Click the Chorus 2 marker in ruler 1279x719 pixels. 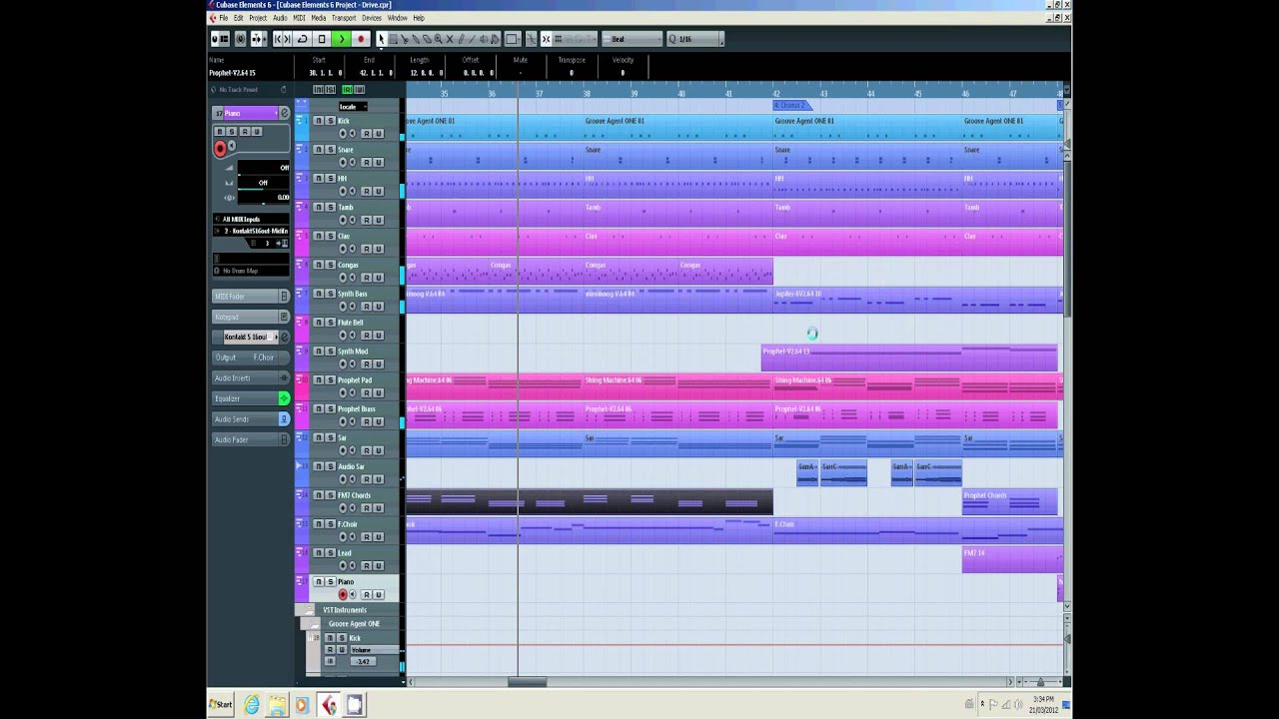pos(792,105)
